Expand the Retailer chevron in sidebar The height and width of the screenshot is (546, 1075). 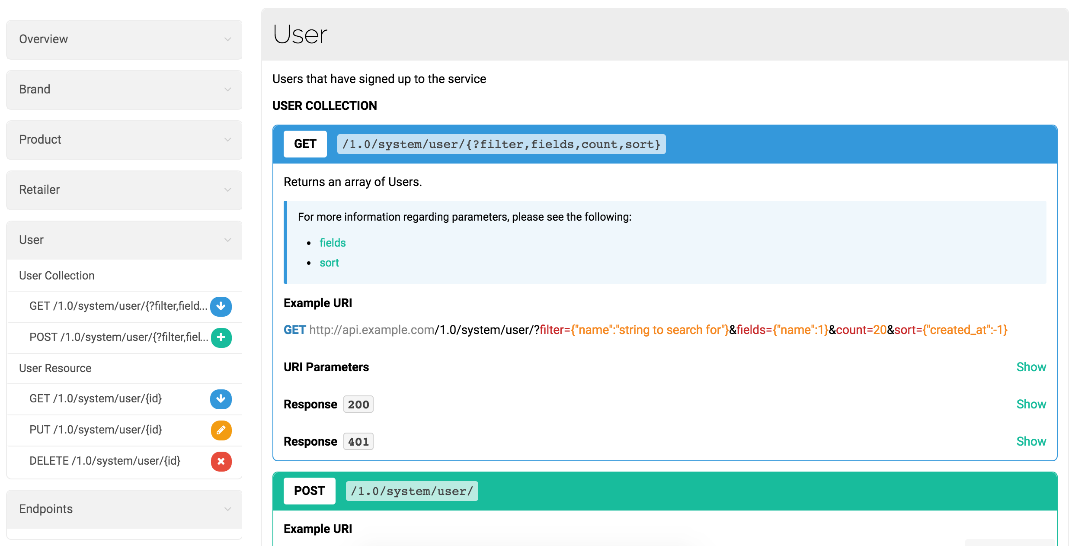point(227,190)
